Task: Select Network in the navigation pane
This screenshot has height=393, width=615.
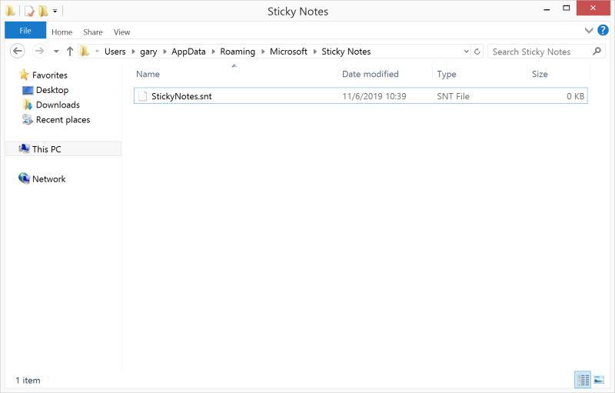Action: click(x=48, y=179)
